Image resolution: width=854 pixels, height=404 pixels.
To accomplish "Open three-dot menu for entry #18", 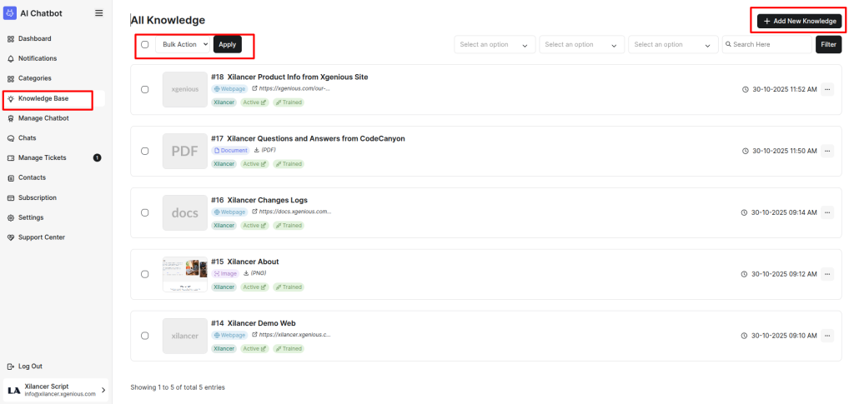I will coord(827,89).
